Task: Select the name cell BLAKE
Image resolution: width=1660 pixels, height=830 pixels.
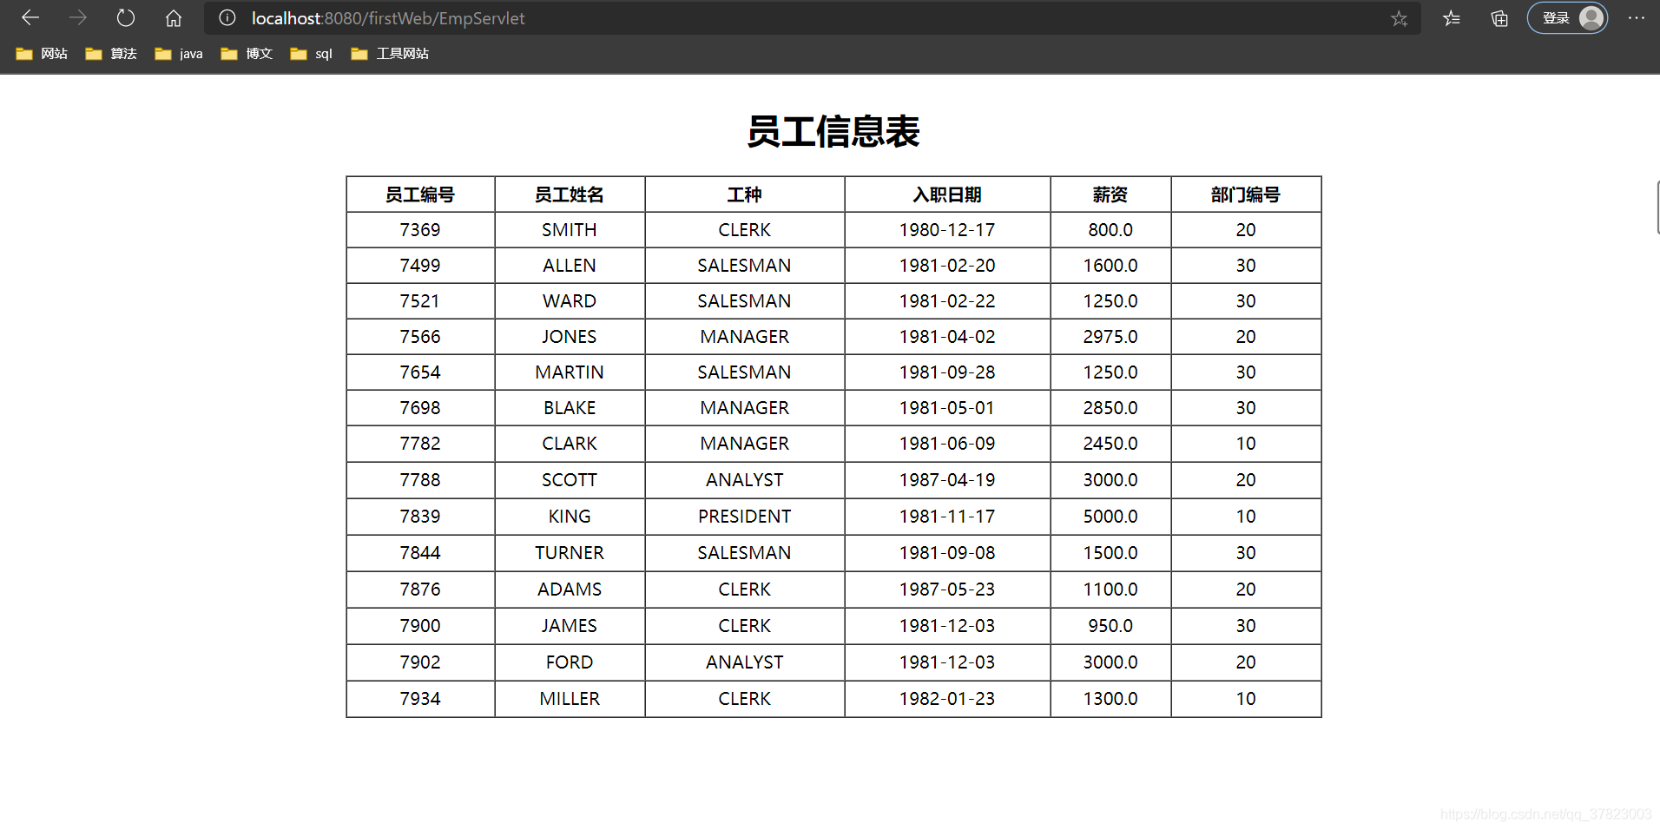Action: pos(570,408)
